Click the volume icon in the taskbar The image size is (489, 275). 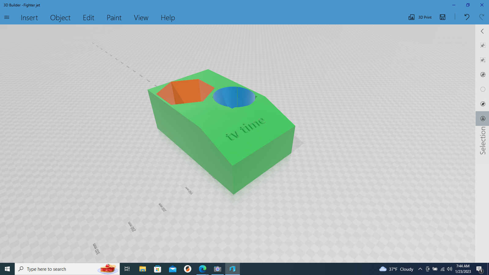pyautogui.click(x=449, y=269)
